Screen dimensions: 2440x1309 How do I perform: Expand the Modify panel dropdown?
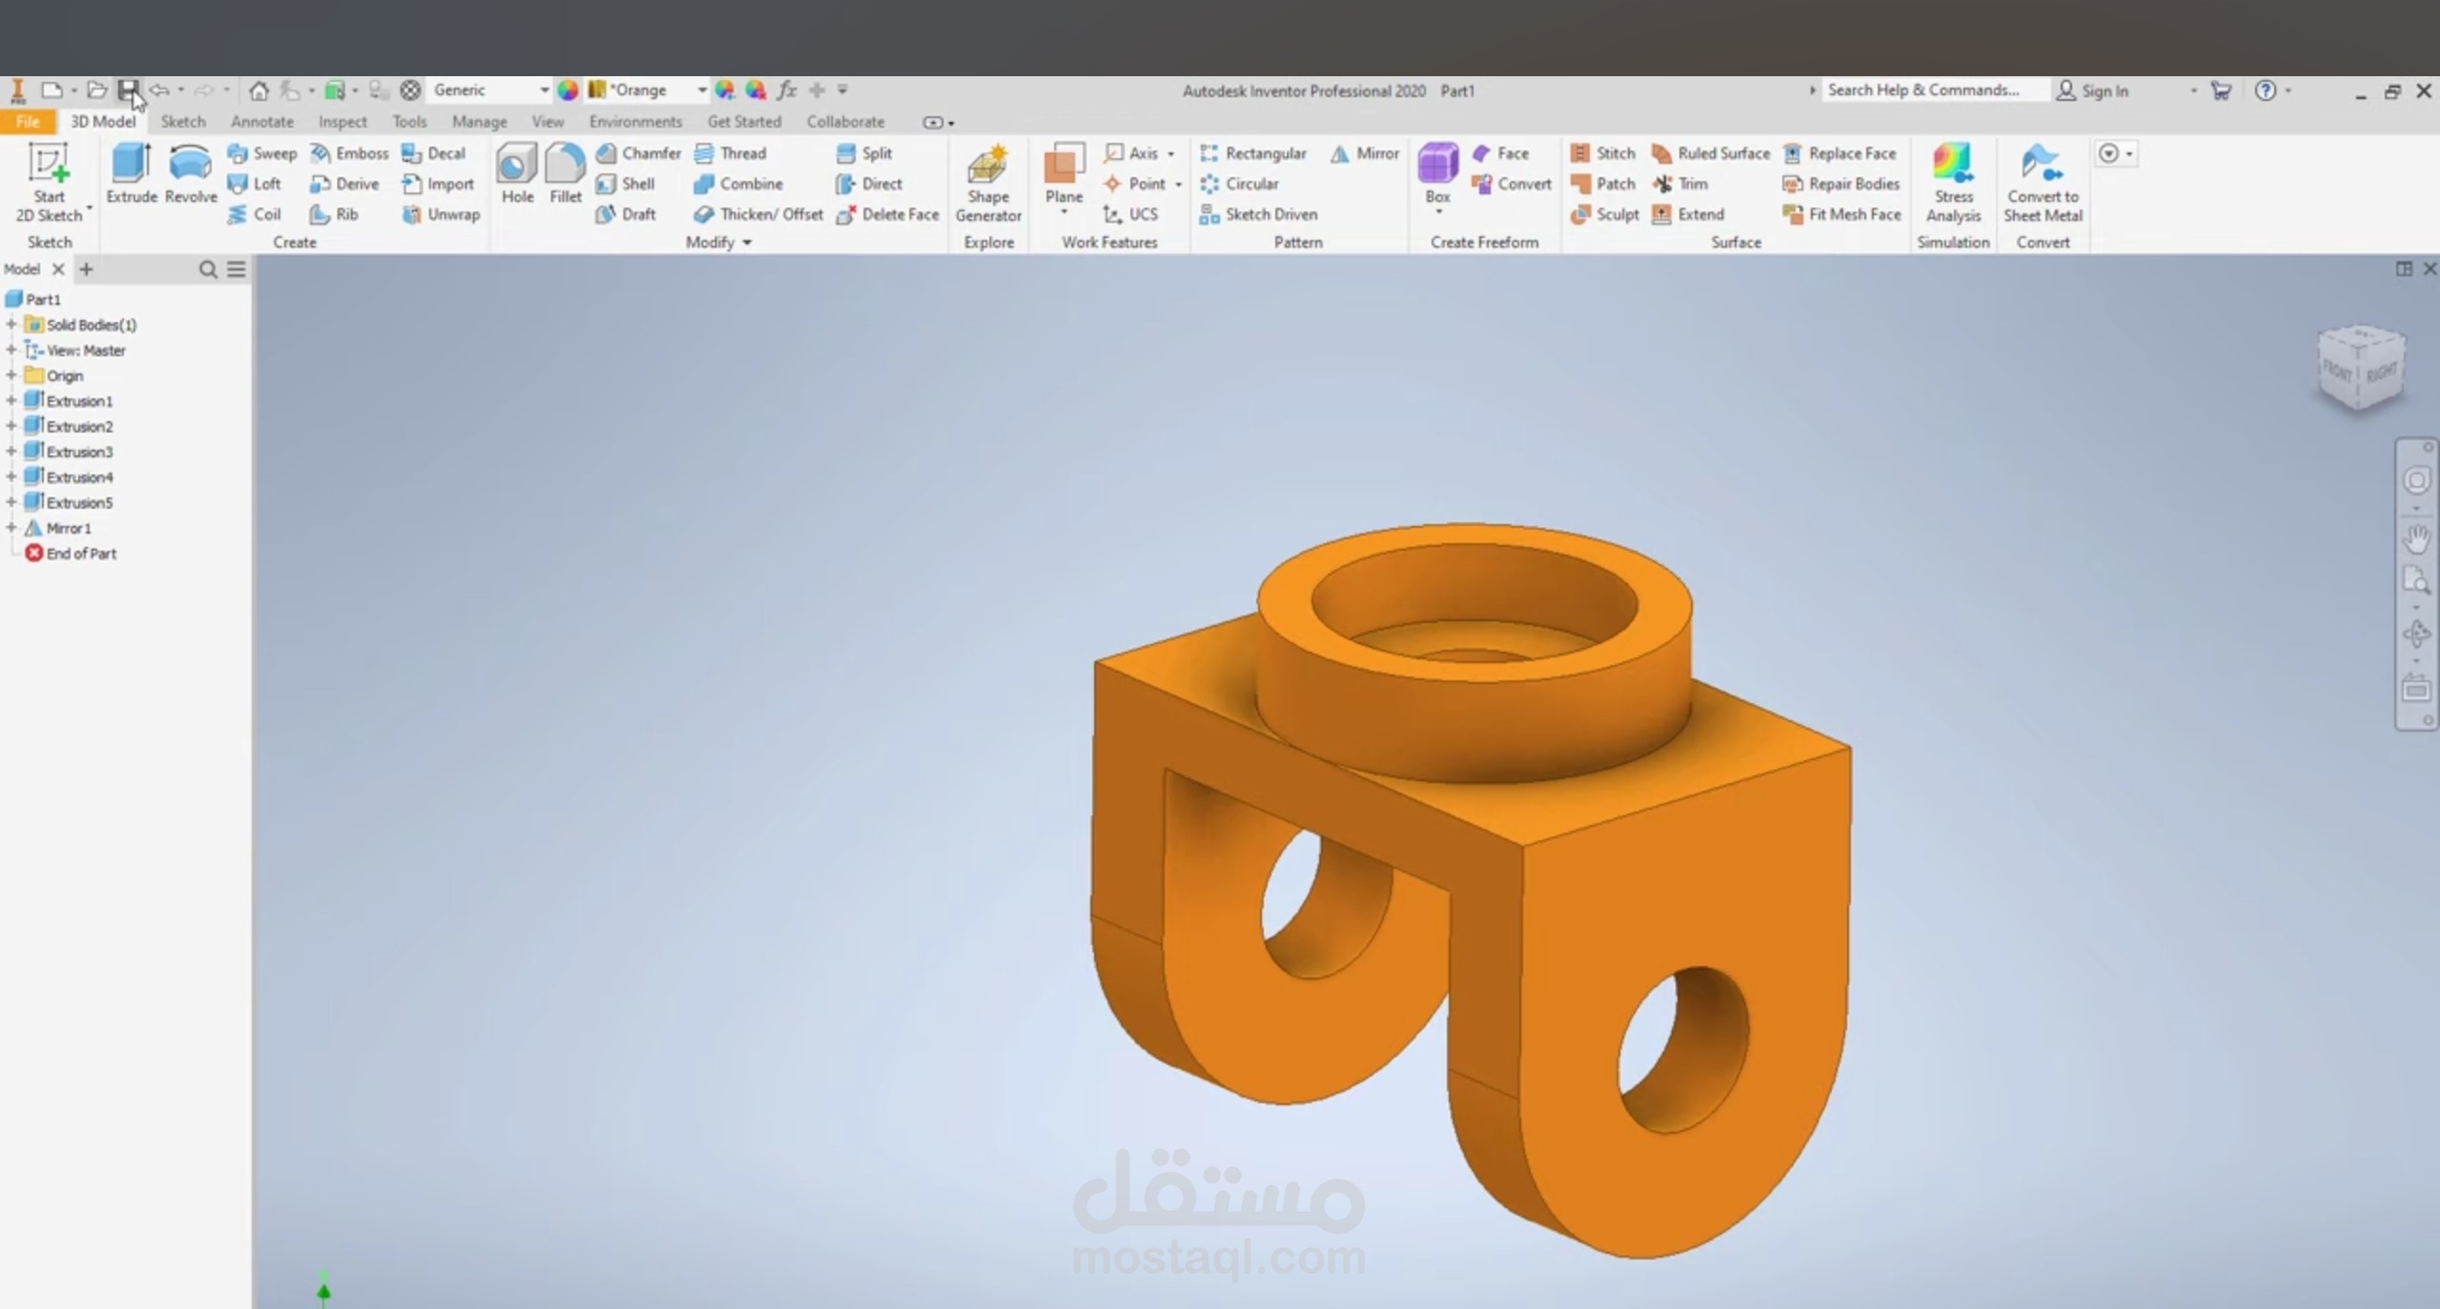coord(720,243)
